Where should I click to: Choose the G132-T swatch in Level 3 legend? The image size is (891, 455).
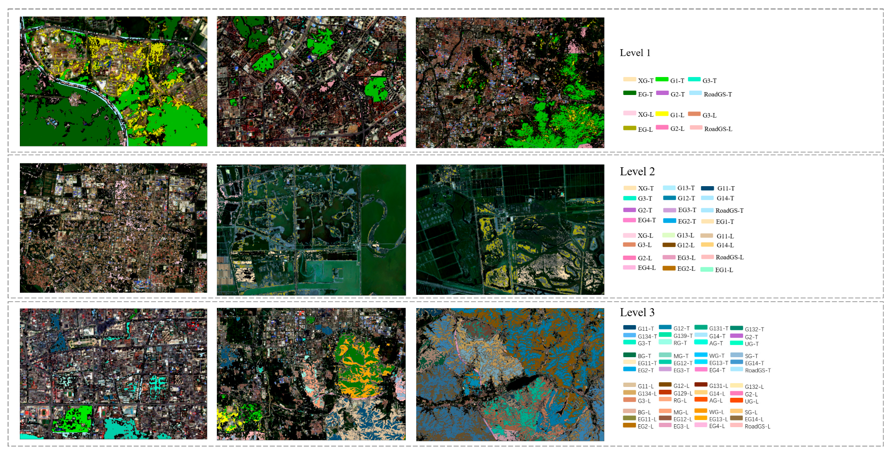tap(737, 328)
